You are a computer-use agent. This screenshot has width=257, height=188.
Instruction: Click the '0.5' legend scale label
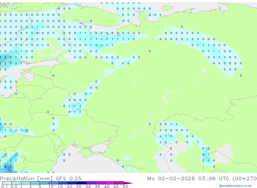(14, 186)
